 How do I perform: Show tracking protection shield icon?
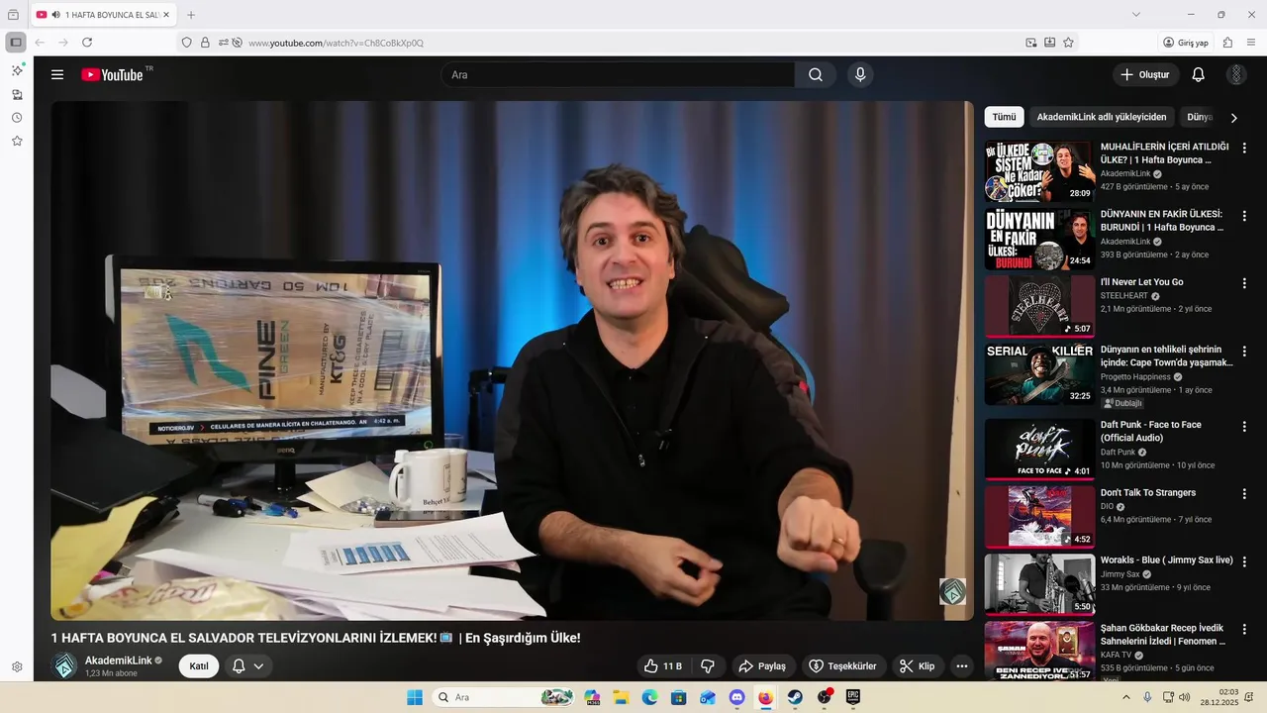pyautogui.click(x=186, y=43)
